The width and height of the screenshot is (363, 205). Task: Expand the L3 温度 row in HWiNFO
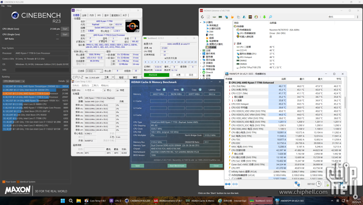[230, 100]
